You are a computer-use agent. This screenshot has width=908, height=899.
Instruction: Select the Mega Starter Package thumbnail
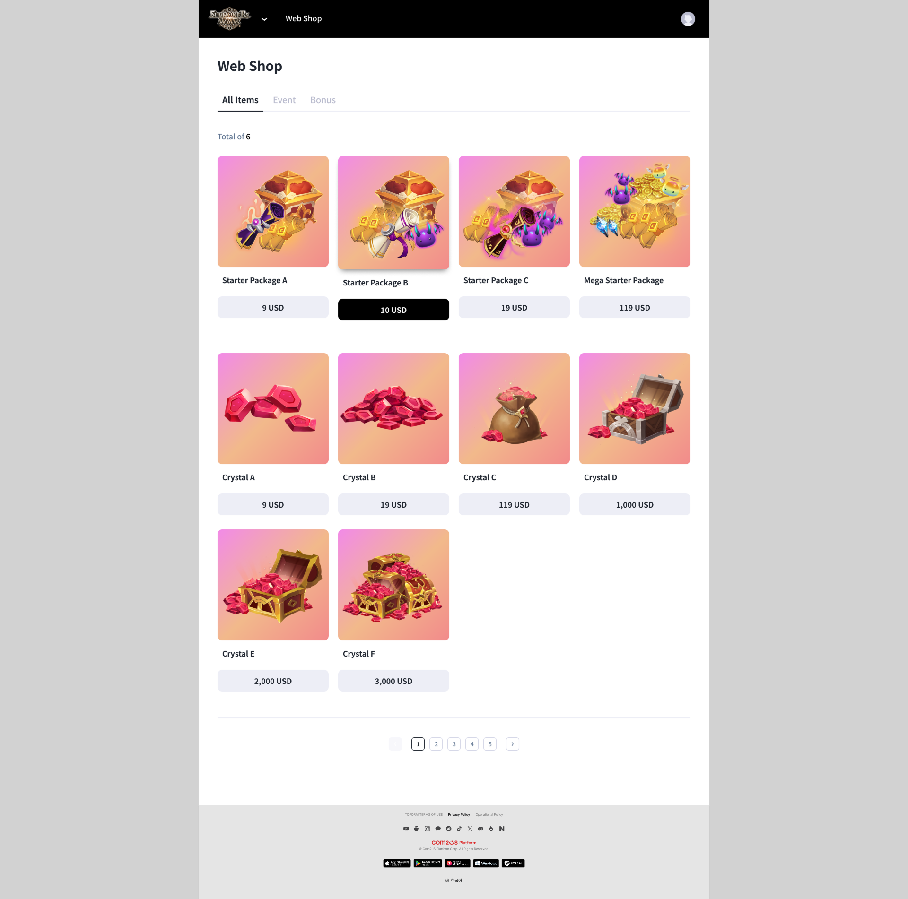point(635,211)
